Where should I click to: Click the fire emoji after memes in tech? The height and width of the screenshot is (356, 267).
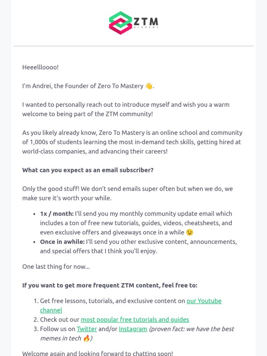click(86, 338)
